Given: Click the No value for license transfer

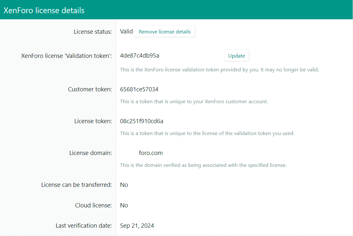Looking at the screenshot, I should click(x=124, y=185).
